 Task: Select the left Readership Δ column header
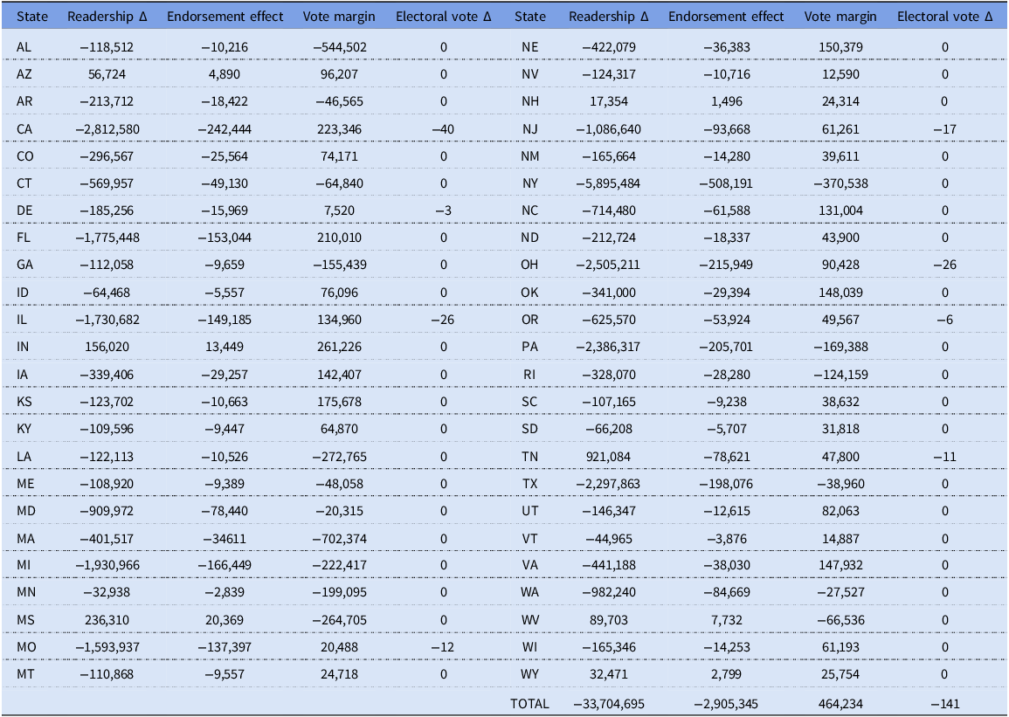click(x=107, y=17)
